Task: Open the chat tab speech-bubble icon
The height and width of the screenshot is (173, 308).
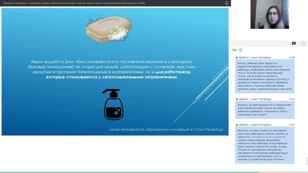Action: [294, 44]
